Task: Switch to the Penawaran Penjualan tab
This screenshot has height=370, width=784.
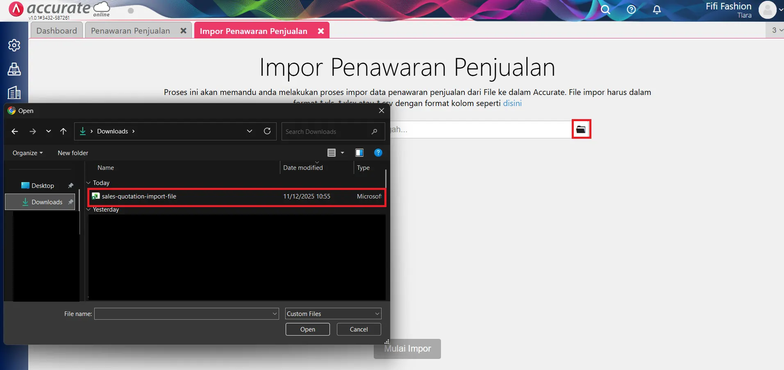Action: 130,30
